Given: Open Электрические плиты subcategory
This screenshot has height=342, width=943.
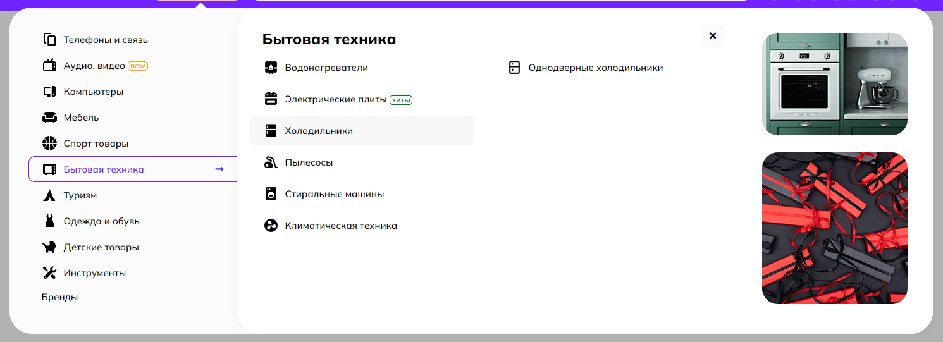Looking at the screenshot, I should (x=335, y=99).
